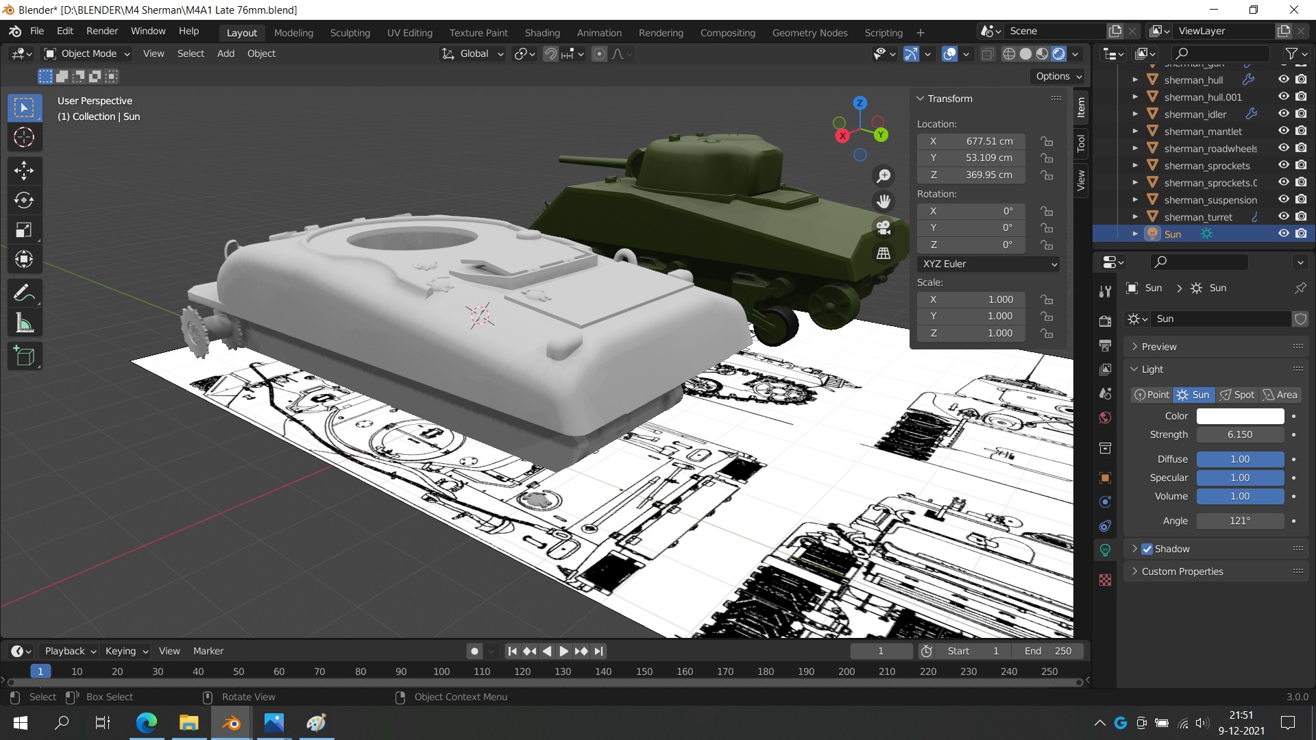Open the XYZ Euler rotation dropdown
The image size is (1316, 740).
tap(988, 264)
